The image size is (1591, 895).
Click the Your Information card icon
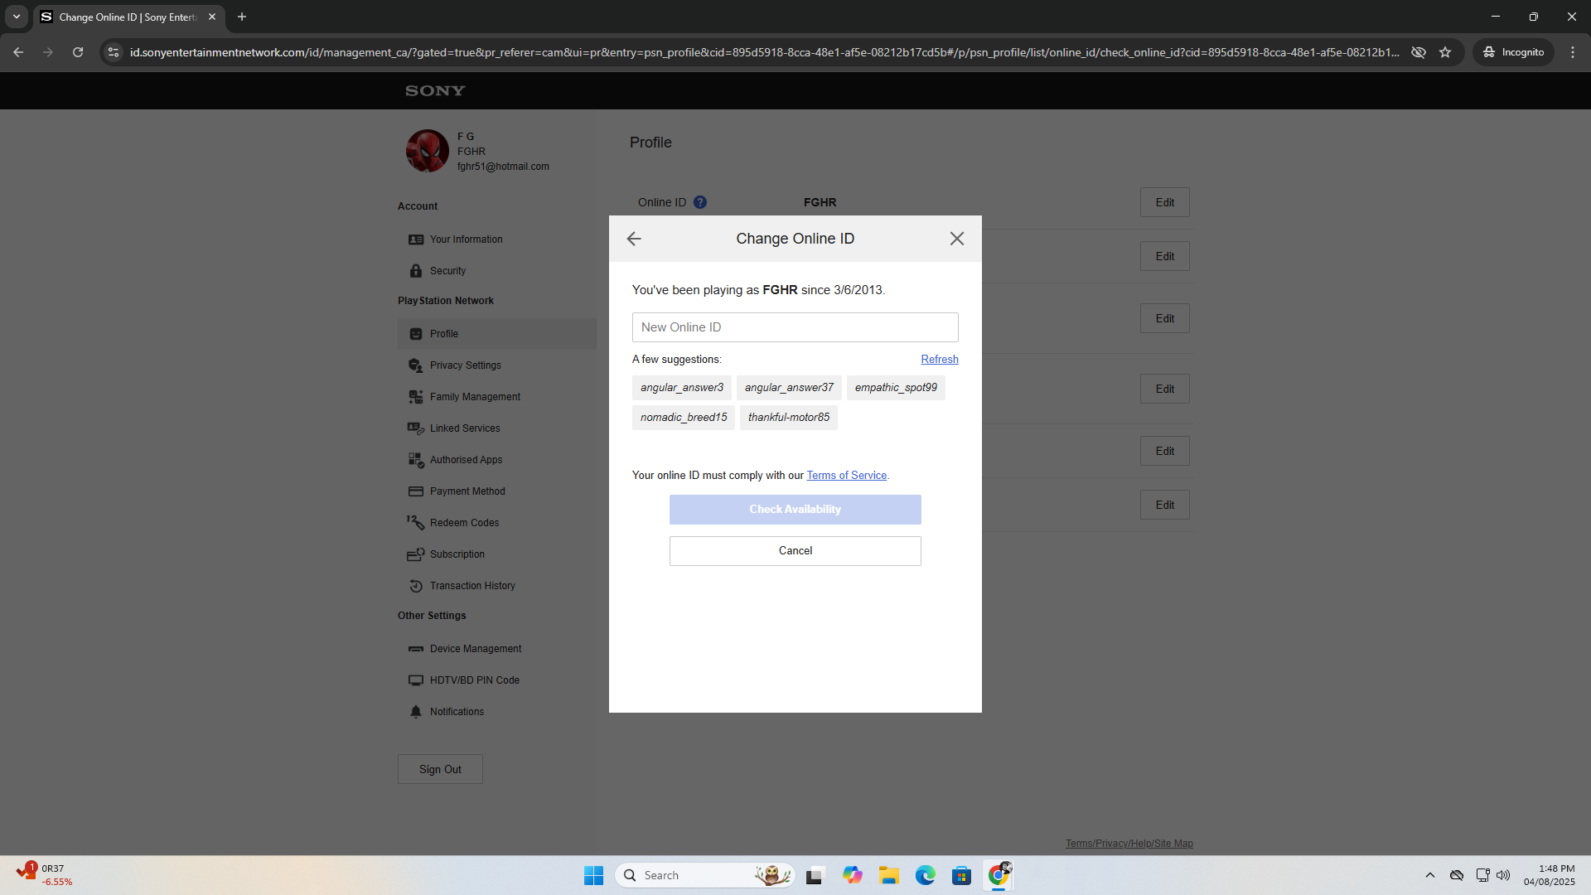point(416,239)
